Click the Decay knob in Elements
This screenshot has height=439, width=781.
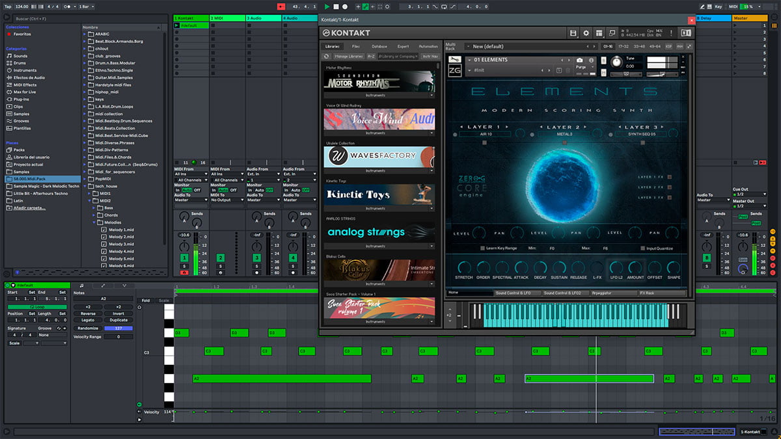coord(540,267)
